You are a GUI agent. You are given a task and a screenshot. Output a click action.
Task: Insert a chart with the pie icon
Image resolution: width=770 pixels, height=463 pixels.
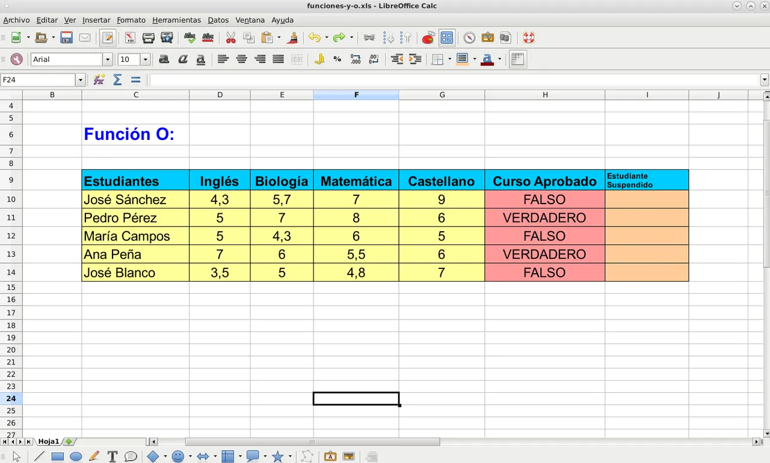point(428,38)
